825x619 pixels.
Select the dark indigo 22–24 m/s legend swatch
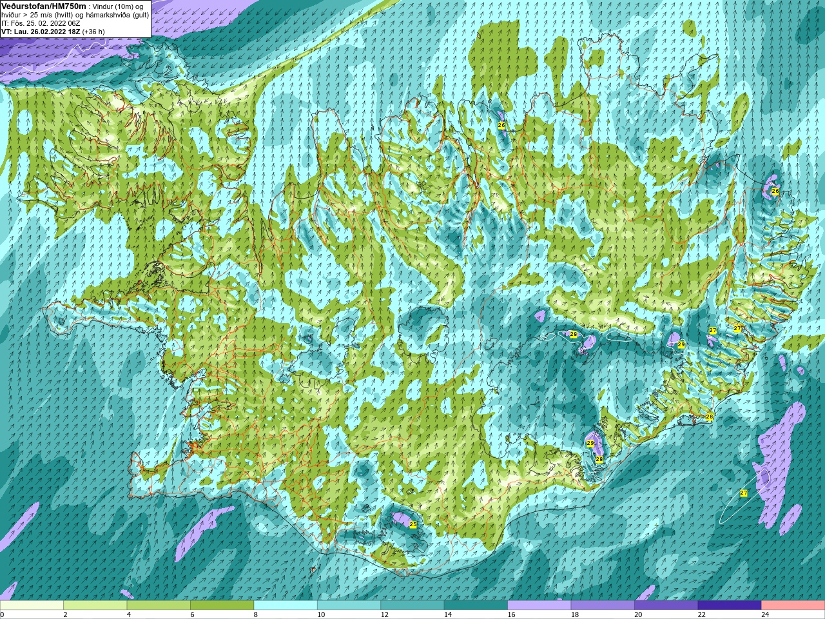coord(730,605)
